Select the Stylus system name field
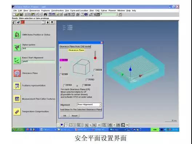 (38, 49)
